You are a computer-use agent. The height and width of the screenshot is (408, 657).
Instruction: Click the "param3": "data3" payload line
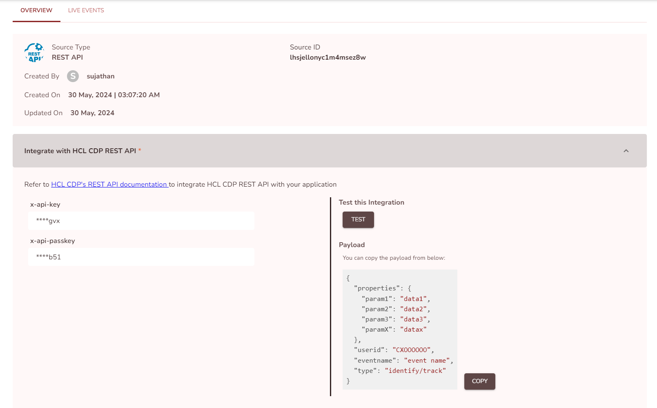point(396,319)
